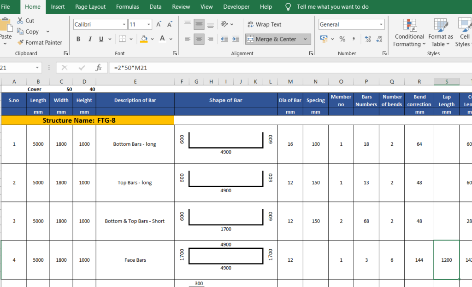Switch to the Developer tab
The height and width of the screenshot is (287, 472).
pyautogui.click(x=236, y=6)
